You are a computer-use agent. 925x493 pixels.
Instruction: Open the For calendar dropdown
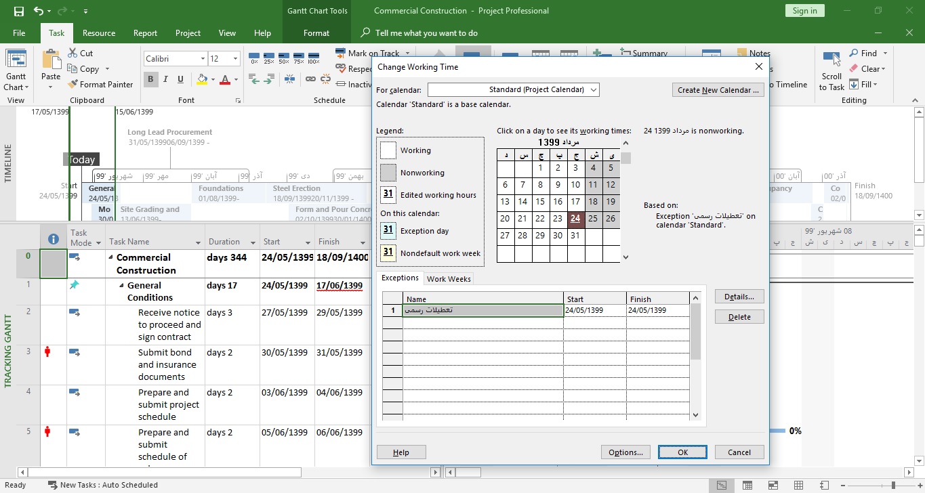594,89
